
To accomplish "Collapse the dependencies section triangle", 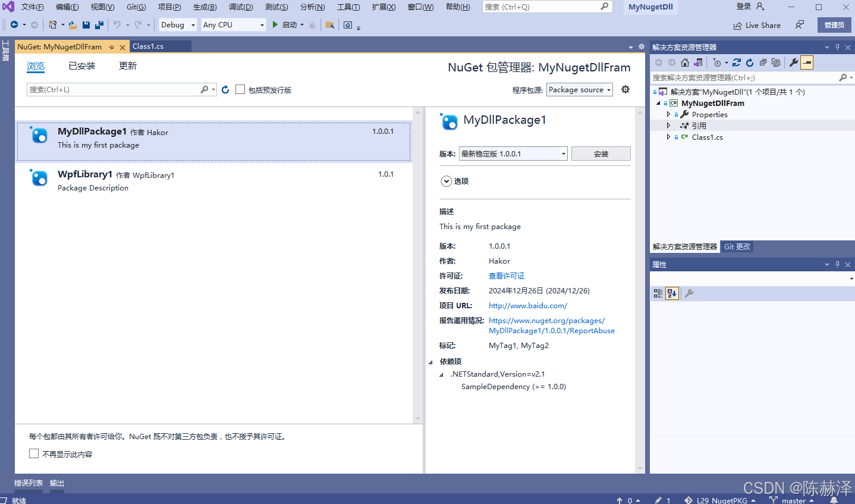I will (430, 362).
